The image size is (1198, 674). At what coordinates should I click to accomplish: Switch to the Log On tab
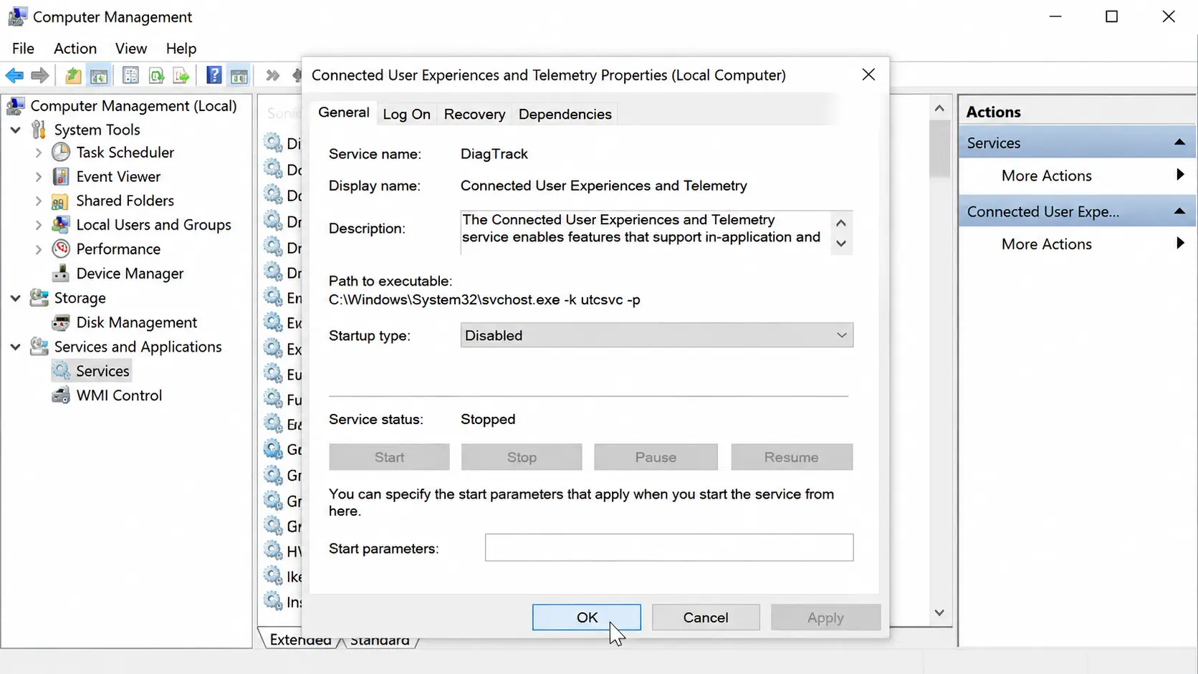406,114
